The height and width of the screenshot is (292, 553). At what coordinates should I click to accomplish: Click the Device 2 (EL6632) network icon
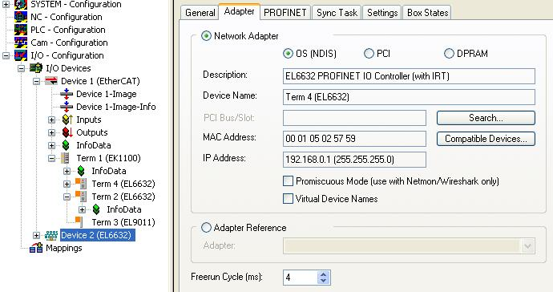point(51,236)
